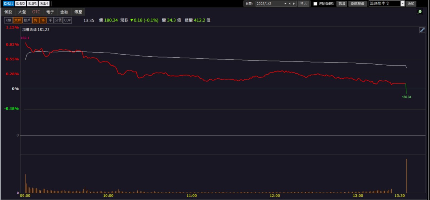Toggle the 均 average line button
Viewport: 430px width, 200px height.
(x=36, y=20)
